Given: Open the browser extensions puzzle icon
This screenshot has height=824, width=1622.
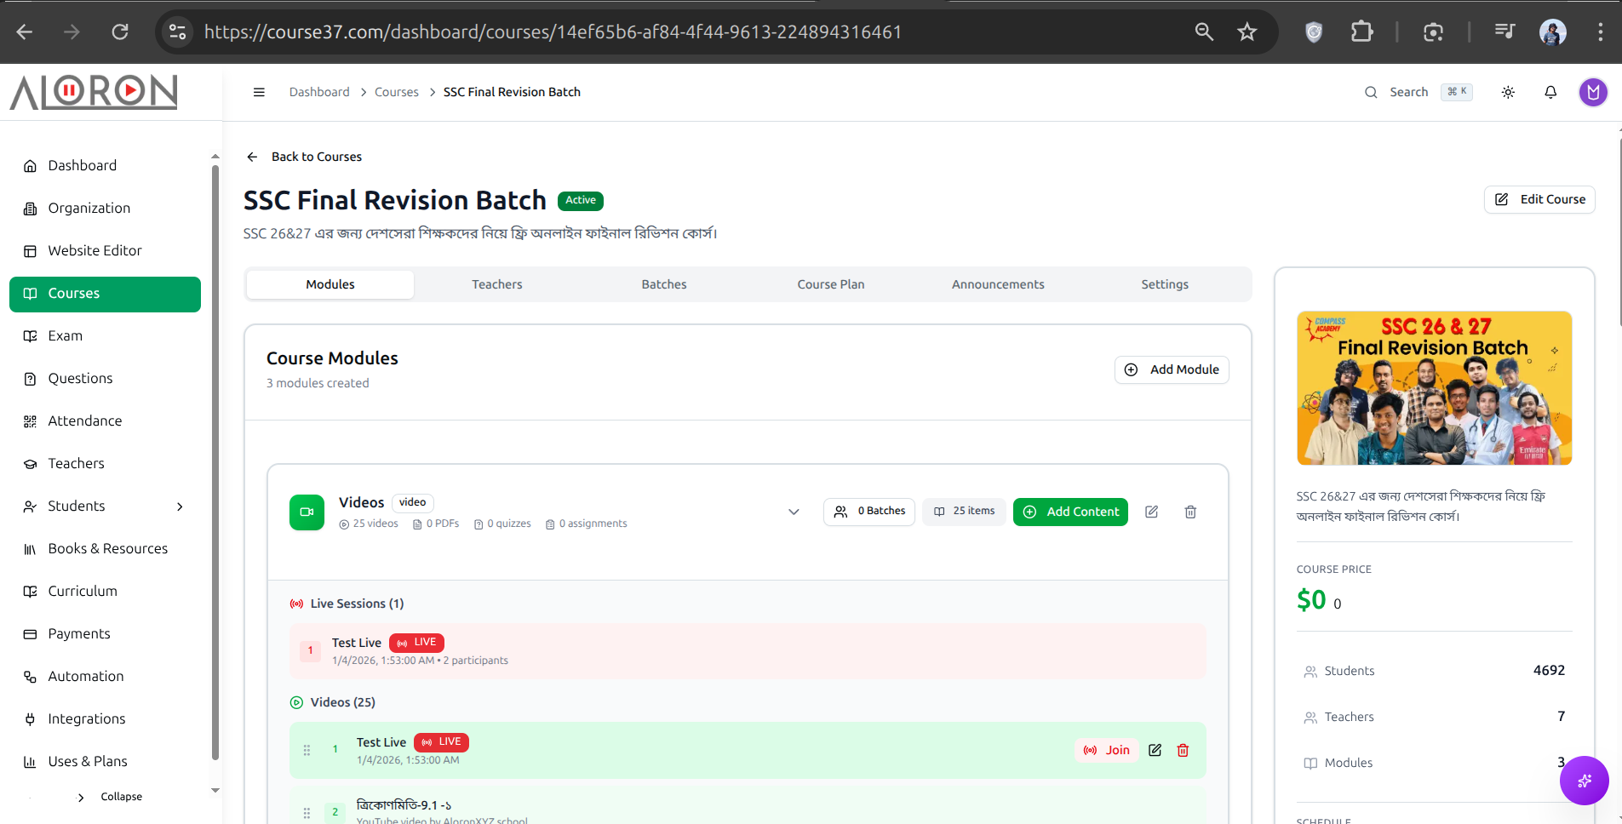Looking at the screenshot, I should click(x=1361, y=32).
